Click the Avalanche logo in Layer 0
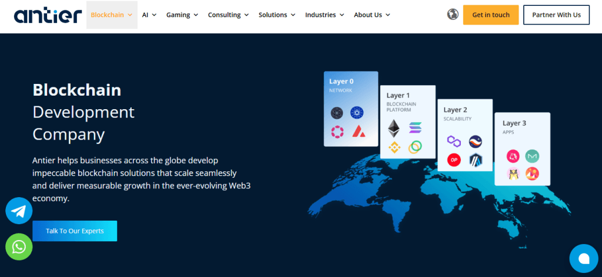Viewport: 602px width, 277px height. coord(357,131)
